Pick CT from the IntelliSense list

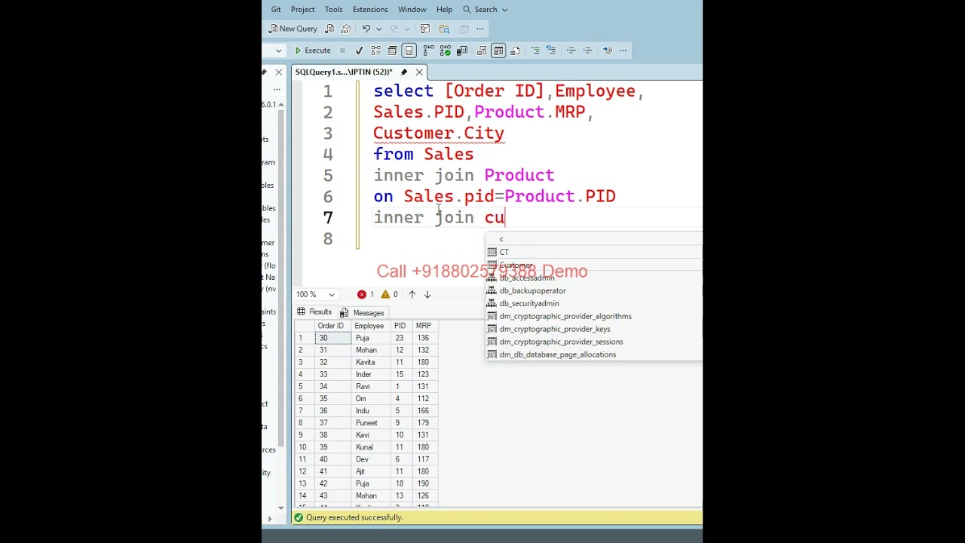[594, 252]
